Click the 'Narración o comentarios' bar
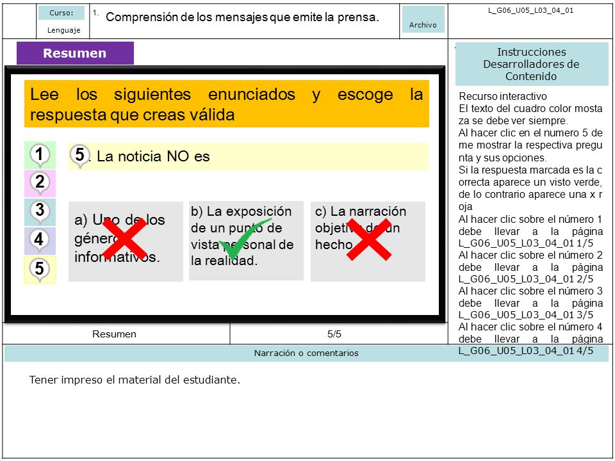 pyautogui.click(x=306, y=353)
